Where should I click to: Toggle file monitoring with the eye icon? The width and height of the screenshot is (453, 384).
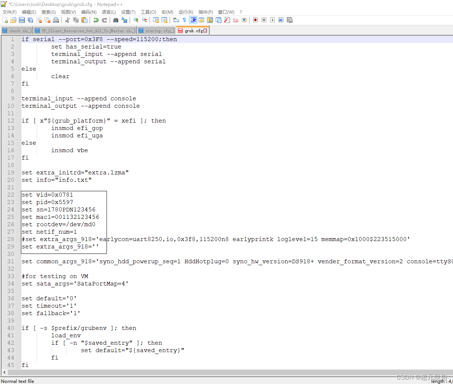pyautogui.click(x=244, y=20)
